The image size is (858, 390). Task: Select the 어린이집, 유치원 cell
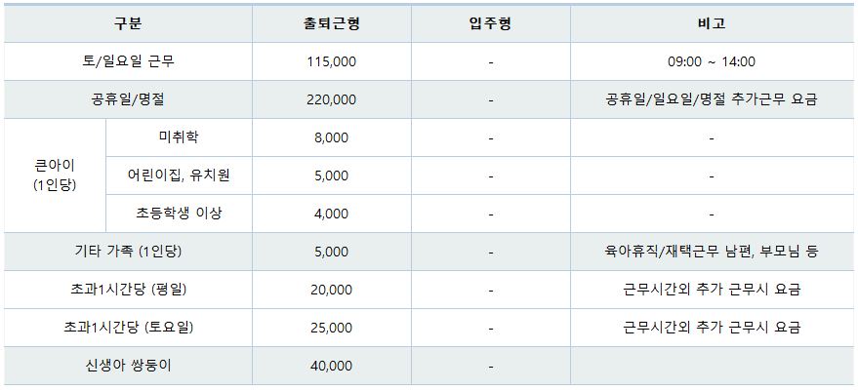coord(179,175)
